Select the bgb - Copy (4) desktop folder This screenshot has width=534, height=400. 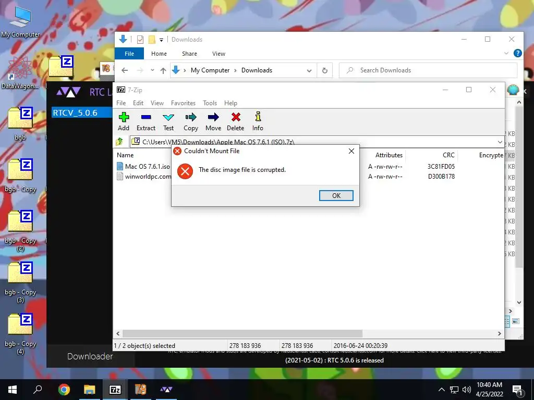click(20, 334)
